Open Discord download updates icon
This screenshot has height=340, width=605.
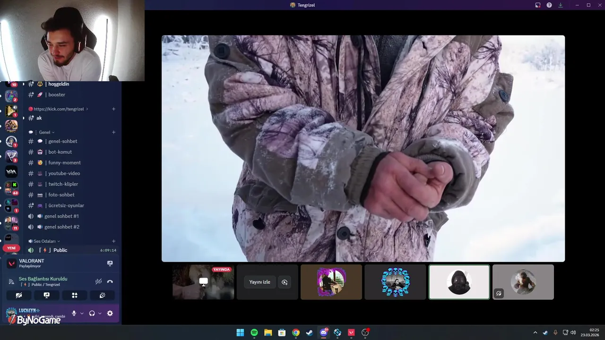point(561,5)
